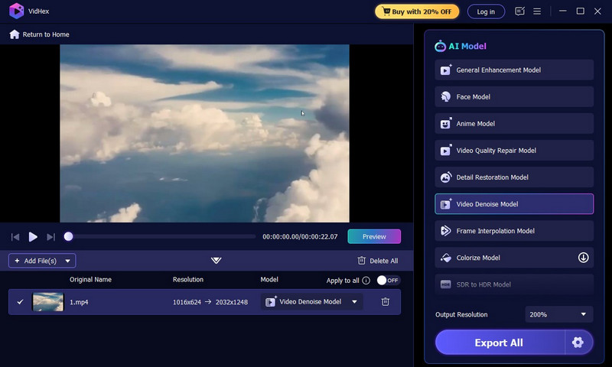Click the Output Resolution label
The image size is (612, 367).
[x=461, y=315]
